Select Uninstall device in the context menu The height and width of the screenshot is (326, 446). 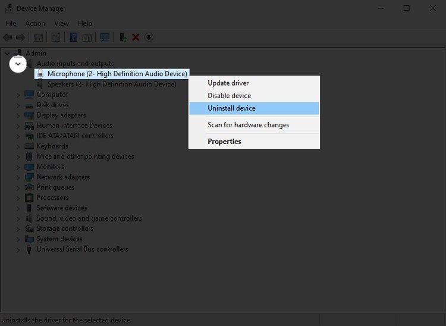coord(254,108)
